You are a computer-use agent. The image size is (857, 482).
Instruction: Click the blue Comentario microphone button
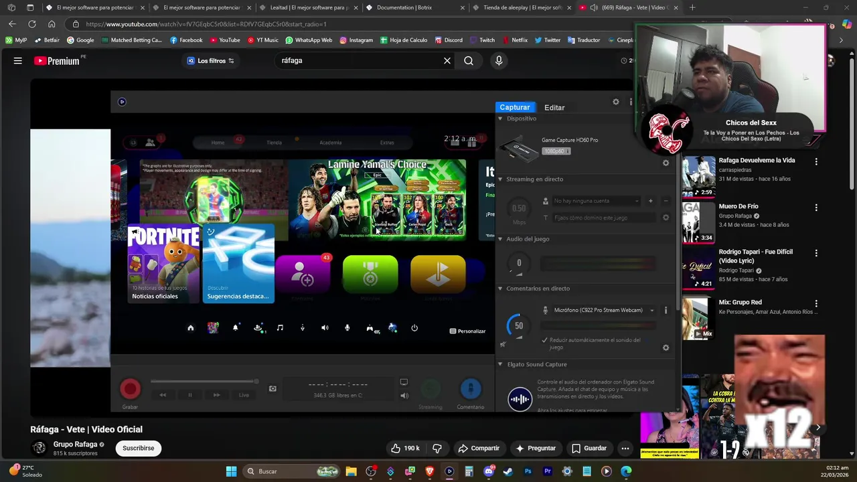[471, 389]
